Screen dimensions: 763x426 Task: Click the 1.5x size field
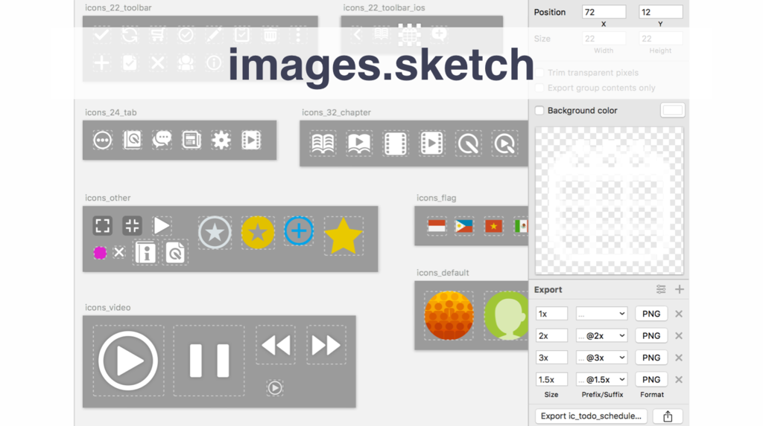click(x=551, y=379)
